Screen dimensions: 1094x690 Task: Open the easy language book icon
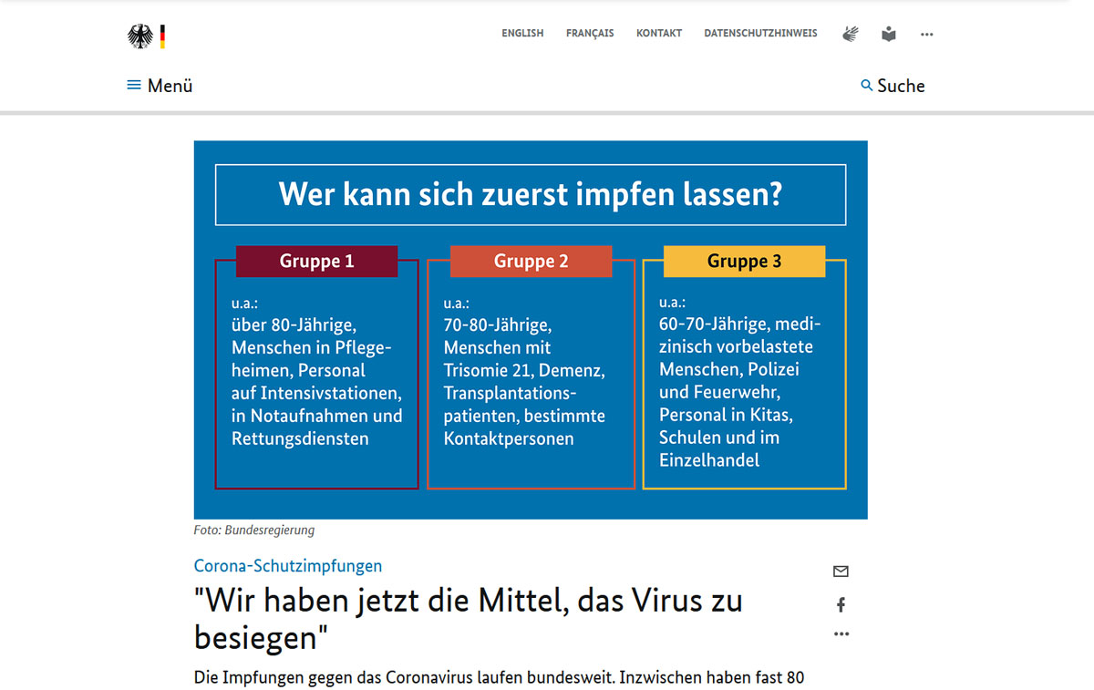[x=889, y=35]
